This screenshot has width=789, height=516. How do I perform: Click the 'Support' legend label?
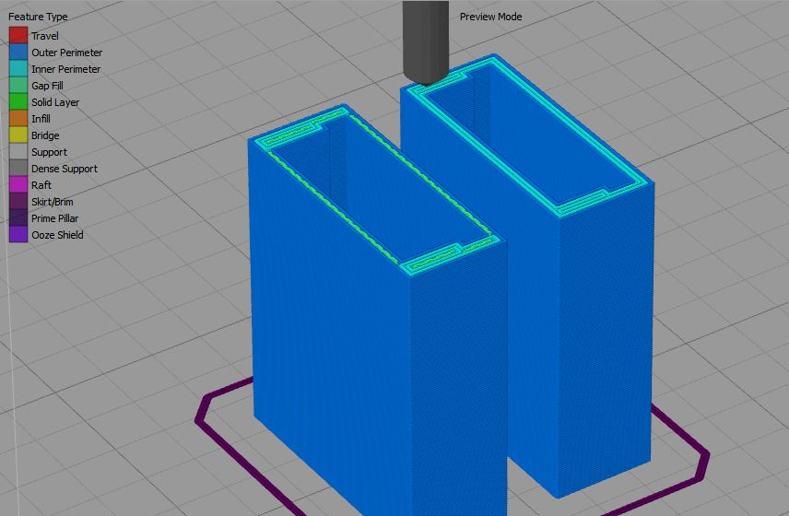coord(49,152)
